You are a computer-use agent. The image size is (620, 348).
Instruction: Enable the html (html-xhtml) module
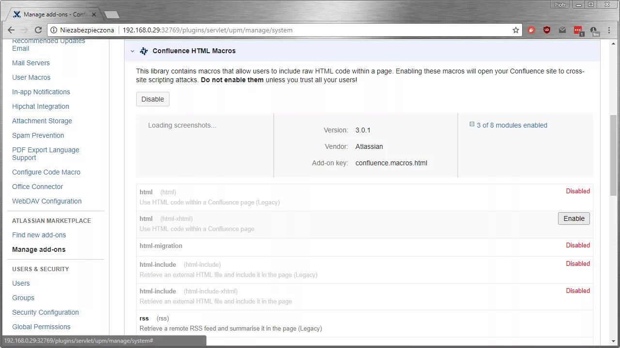point(574,218)
